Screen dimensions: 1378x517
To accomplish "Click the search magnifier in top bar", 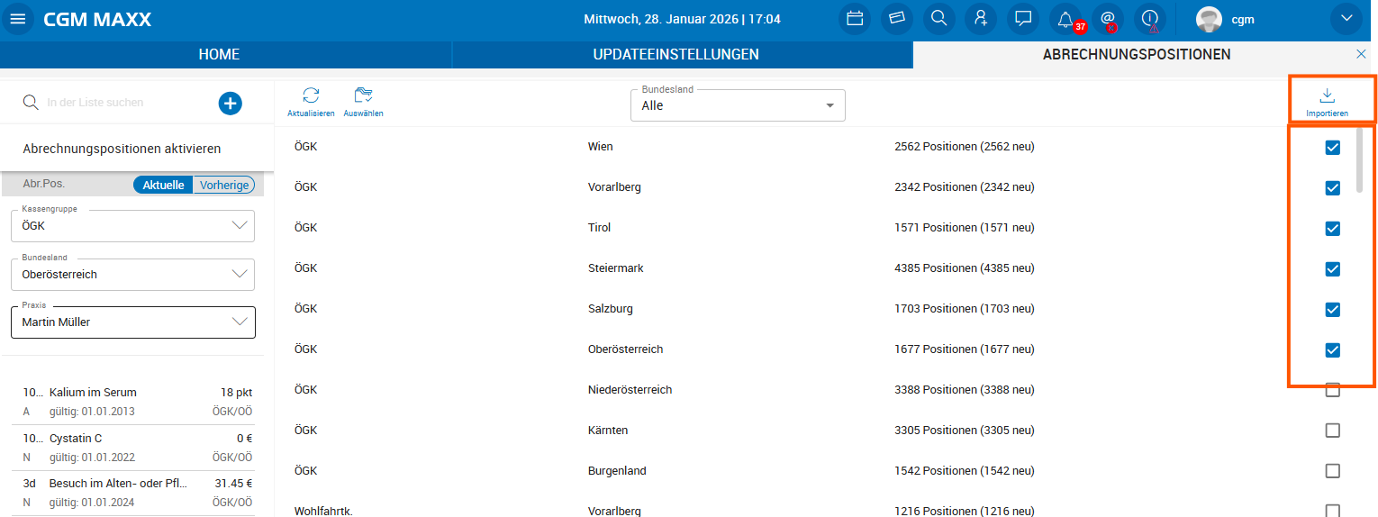I will click(938, 19).
